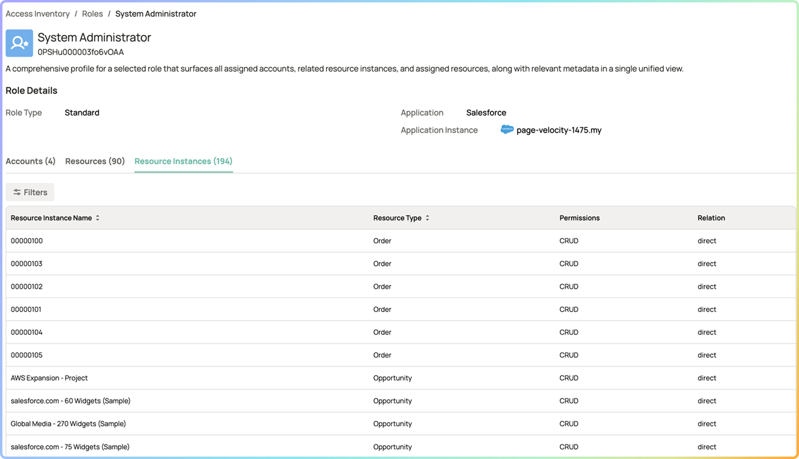This screenshot has height=459, width=799.
Task: Click Order type in row 00000102
Action: [x=382, y=287]
